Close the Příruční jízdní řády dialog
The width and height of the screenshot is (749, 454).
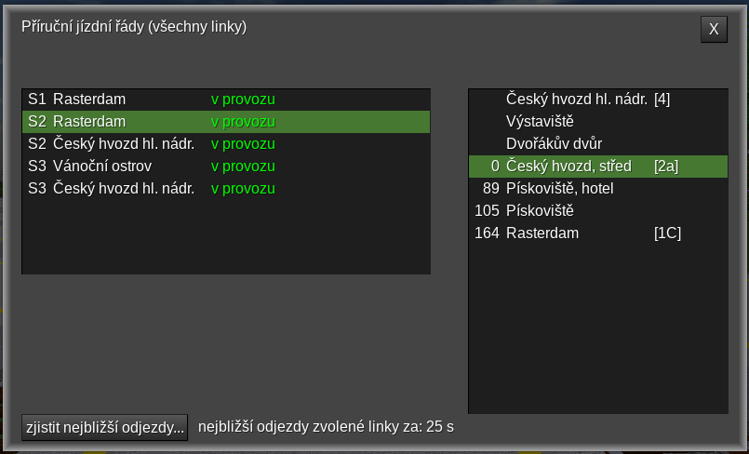click(x=714, y=29)
